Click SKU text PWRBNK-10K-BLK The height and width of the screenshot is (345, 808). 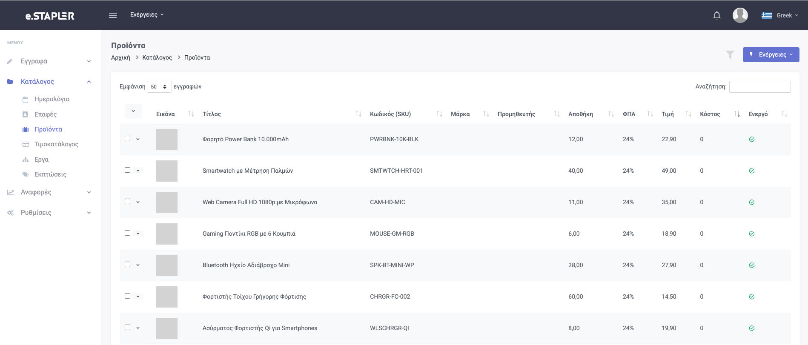[x=394, y=140]
